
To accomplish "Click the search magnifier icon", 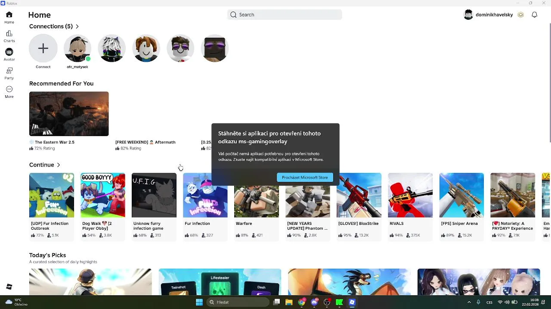I will pos(233,15).
